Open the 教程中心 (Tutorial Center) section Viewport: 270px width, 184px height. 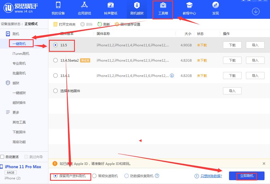[189, 9]
